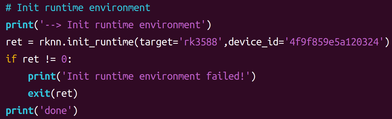392x119 pixels.
Task: Click the number 0 in condition
Action: click(64, 59)
